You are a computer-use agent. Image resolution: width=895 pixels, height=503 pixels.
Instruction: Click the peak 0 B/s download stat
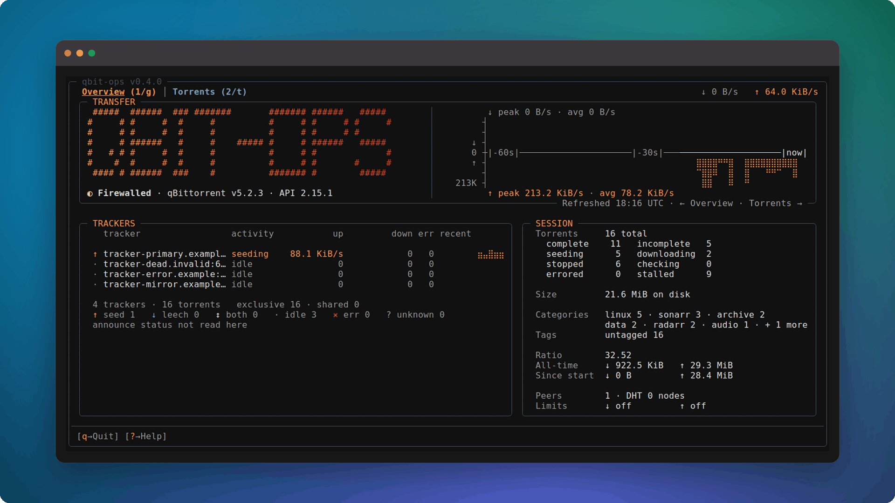tap(519, 112)
